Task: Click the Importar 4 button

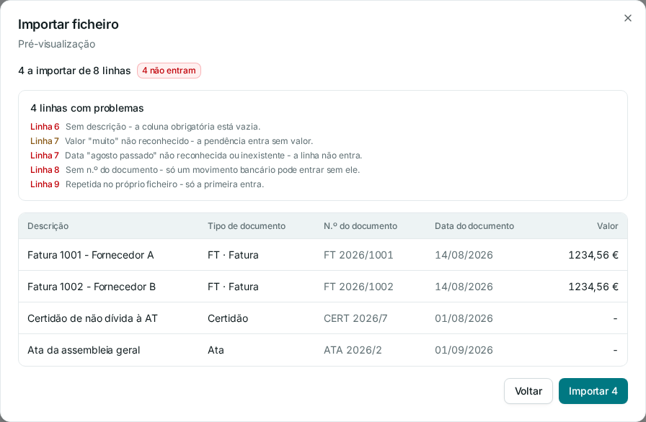Action: pos(593,391)
